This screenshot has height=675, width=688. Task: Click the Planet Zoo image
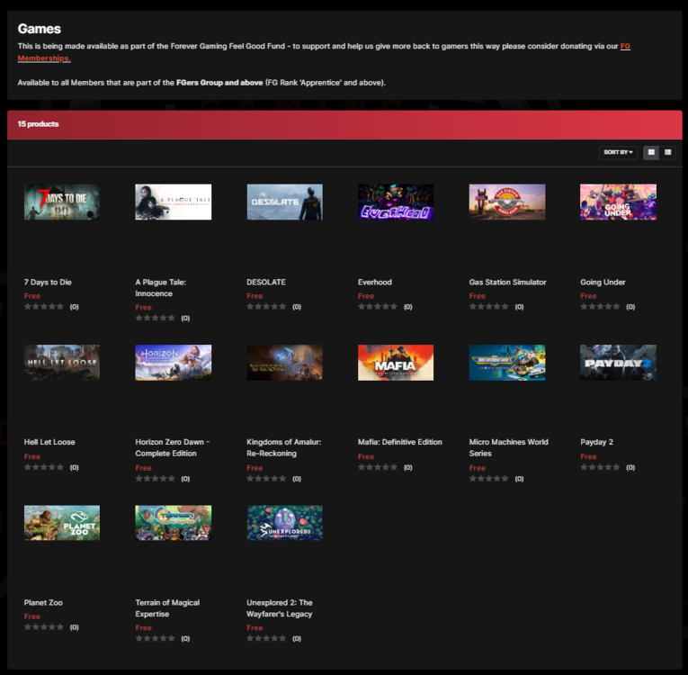tap(62, 523)
